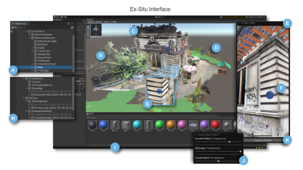Toggle the scene visibility icon in the Hierarchy gutter
Image resolution: width=303 pixels, height=170 pixels.
12,31
